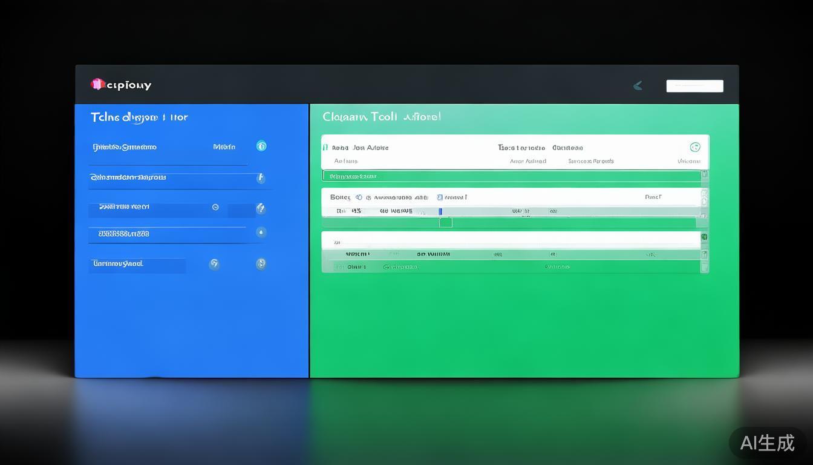Image resolution: width=813 pixels, height=465 pixels.
Task: Click the back arrow in the header
Action: pyautogui.click(x=638, y=86)
